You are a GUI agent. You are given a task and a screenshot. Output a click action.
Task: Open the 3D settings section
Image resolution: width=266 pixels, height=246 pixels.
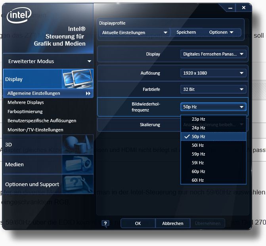[48, 144]
